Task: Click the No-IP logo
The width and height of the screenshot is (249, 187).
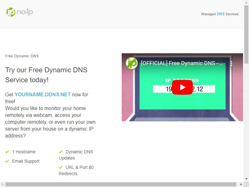Action: click(20, 12)
